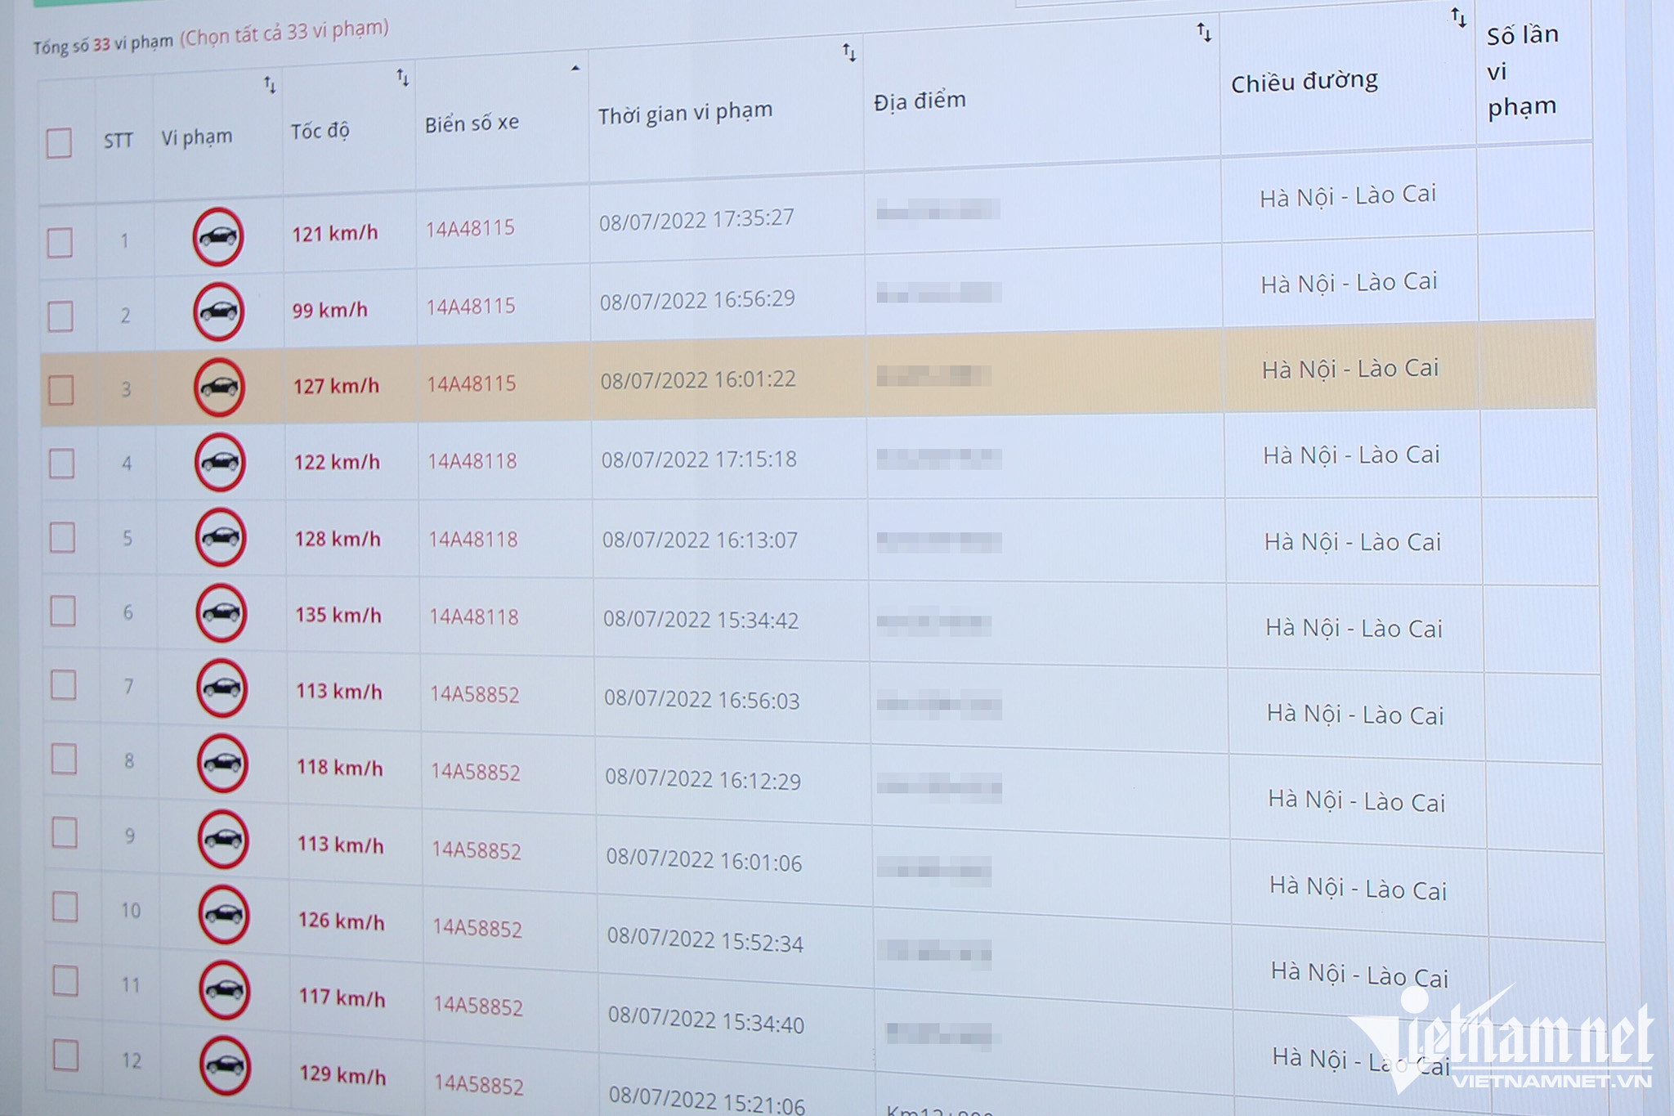Click the speeding violation icon in row 1
Image resolution: width=1674 pixels, height=1116 pixels.
click(x=217, y=237)
